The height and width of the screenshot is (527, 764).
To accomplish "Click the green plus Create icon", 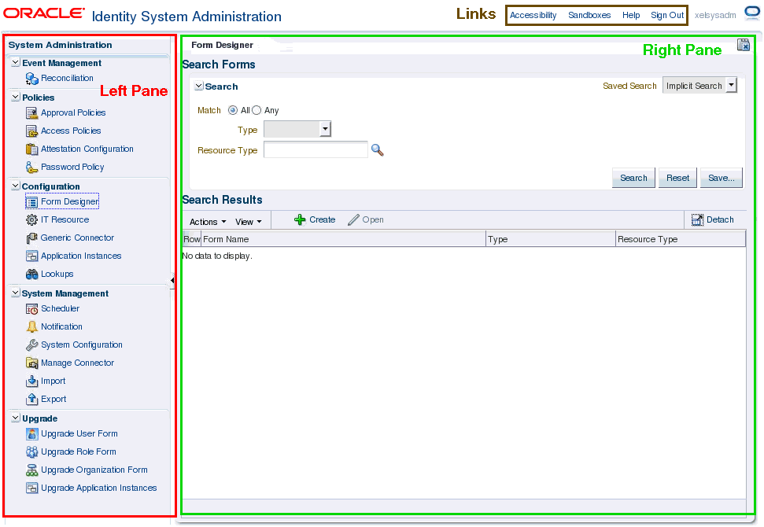I will [x=300, y=219].
